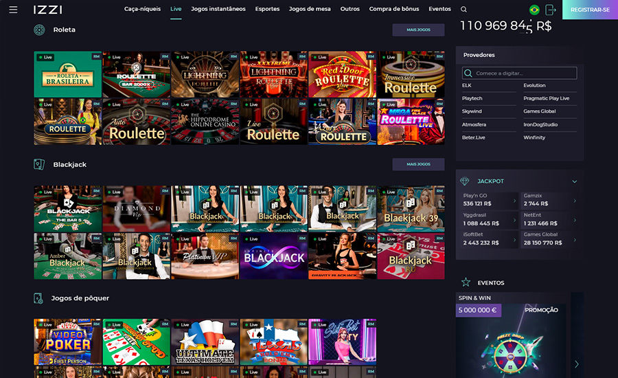618x378 pixels.
Task: Open Gravity Blackjack game
Action: pos(342,256)
